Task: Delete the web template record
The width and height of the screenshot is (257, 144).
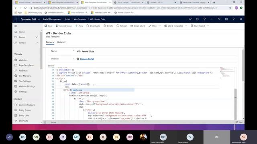Action: [x=108, y=26]
